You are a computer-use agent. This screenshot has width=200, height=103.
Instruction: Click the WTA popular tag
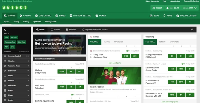(13, 47)
